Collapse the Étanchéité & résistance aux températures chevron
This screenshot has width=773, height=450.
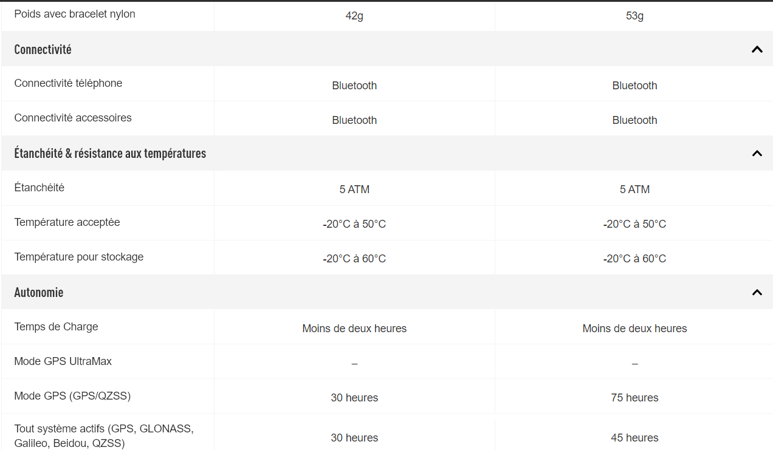click(757, 153)
